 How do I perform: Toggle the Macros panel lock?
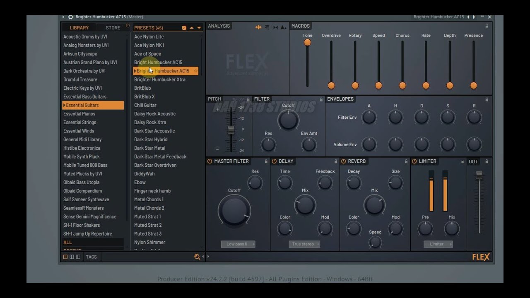[x=487, y=26]
